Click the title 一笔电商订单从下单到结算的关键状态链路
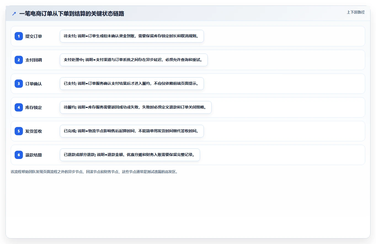The image size is (376, 244). [72, 14]
